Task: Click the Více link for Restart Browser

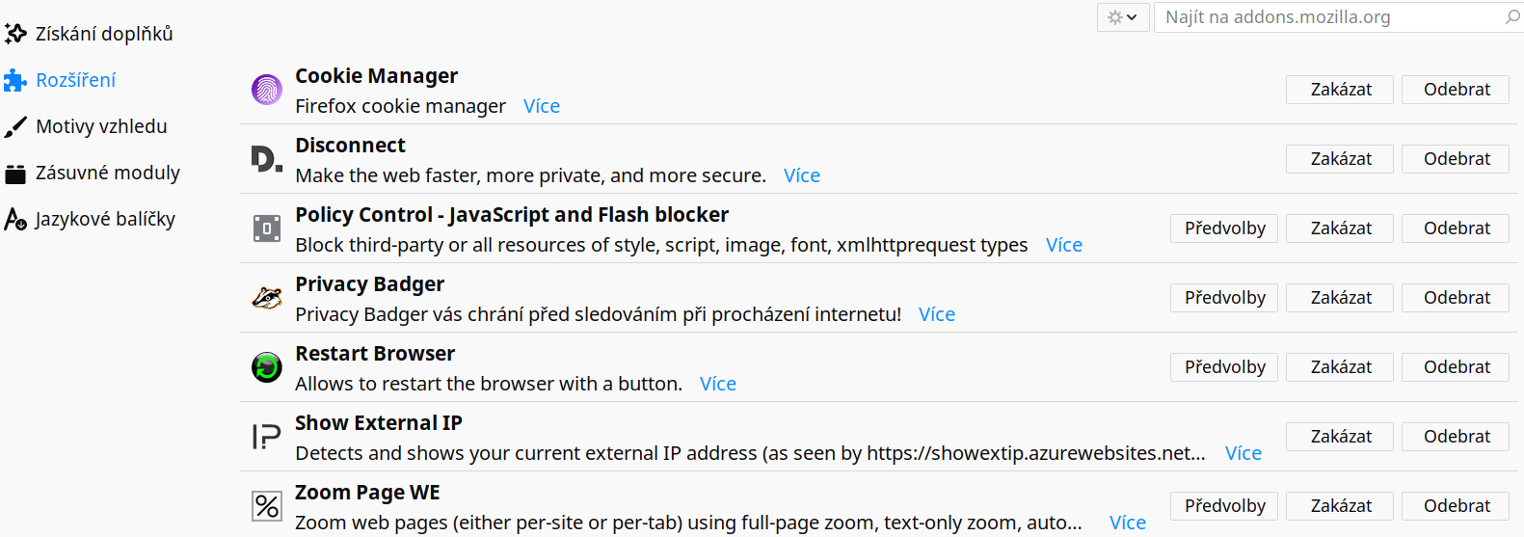Action: tap(718, 384)
